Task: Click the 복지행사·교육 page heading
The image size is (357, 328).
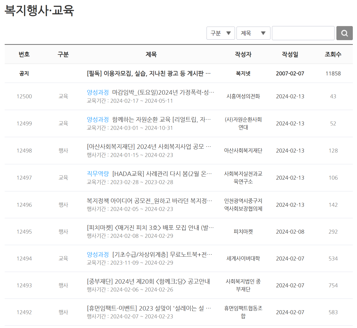Action: (x=39, y=11)
